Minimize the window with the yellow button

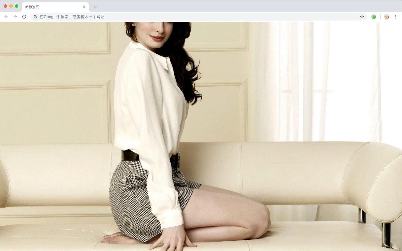click(11, 6)
